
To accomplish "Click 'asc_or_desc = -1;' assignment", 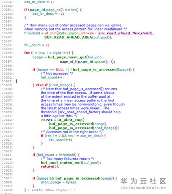I will [x=48, y=14].
